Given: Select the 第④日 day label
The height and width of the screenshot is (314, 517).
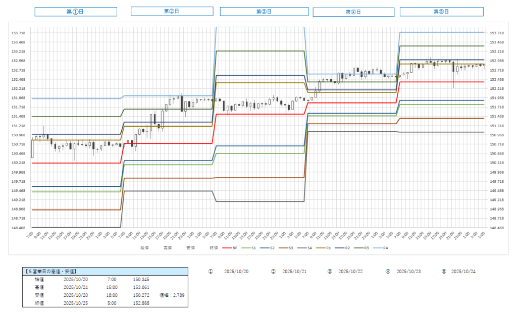Looking at the screenshot, I should pyautogui.click(x=354, y=12).
